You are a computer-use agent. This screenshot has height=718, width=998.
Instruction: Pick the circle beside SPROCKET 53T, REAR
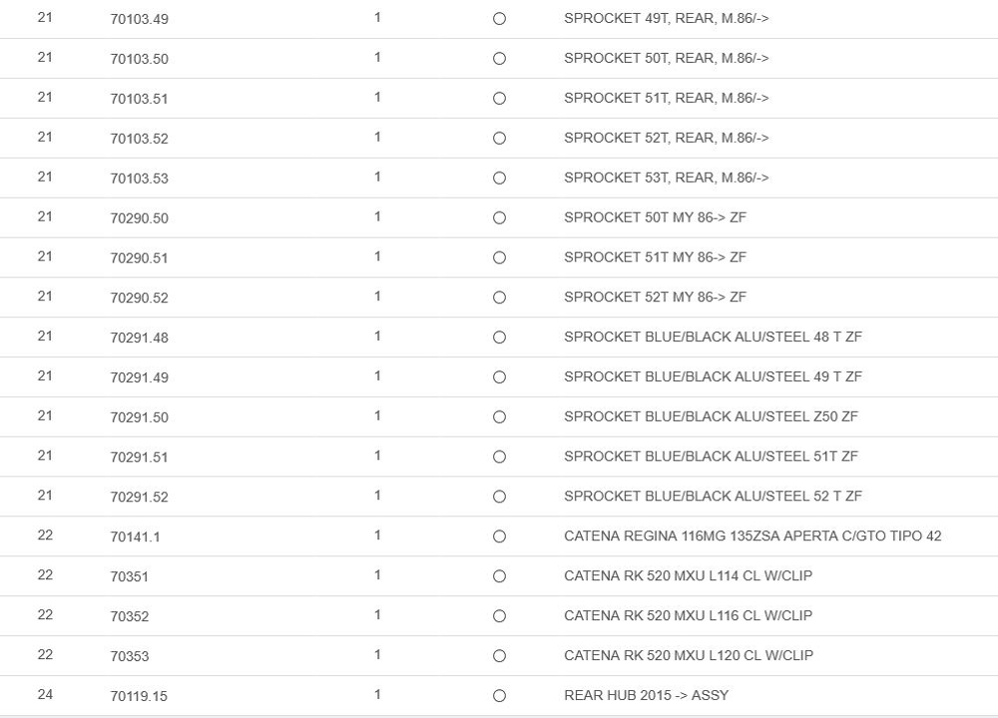[499, 179]
